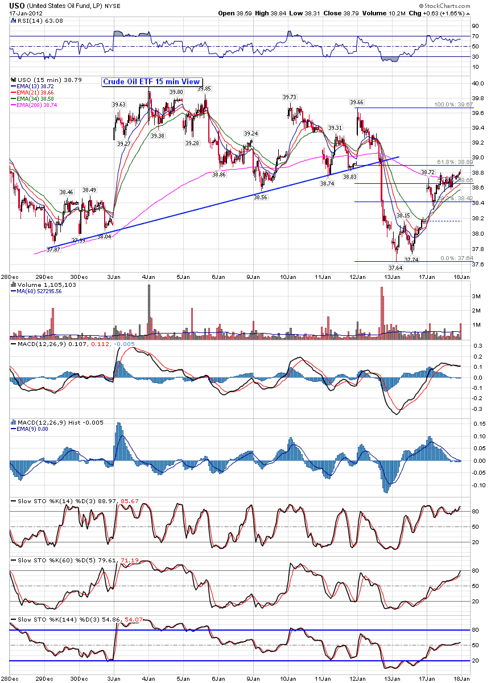Click the '0.0%: 37.64' Fibonacci label
The image size is (495, 683).
(x=457, y=258)
